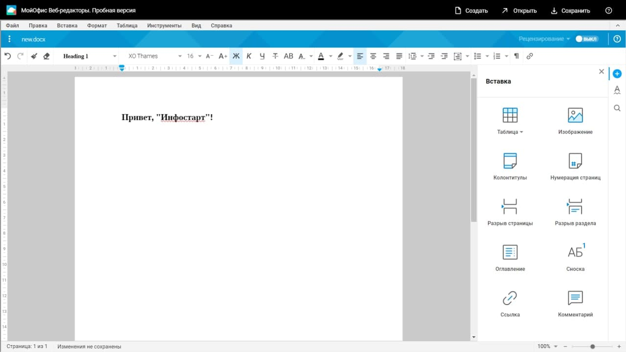
Task: Click the zoom slider handle
Action: click(593, 346)
